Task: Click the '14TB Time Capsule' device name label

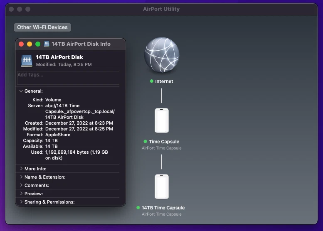Action: click(x=163, y=208)
